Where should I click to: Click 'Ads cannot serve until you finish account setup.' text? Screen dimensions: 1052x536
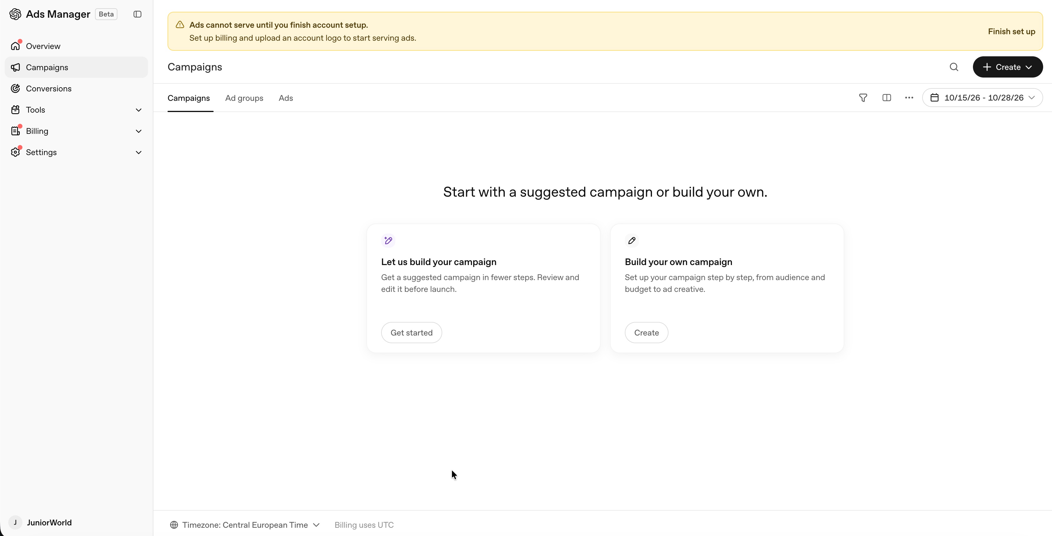278,25
